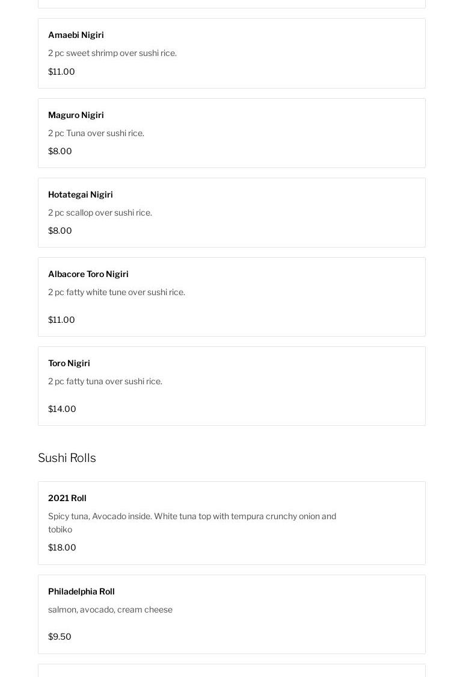The height and width of the screenshot is (677, 463).
Task: Open the 2021 Roll item
Action: point(67,498)
